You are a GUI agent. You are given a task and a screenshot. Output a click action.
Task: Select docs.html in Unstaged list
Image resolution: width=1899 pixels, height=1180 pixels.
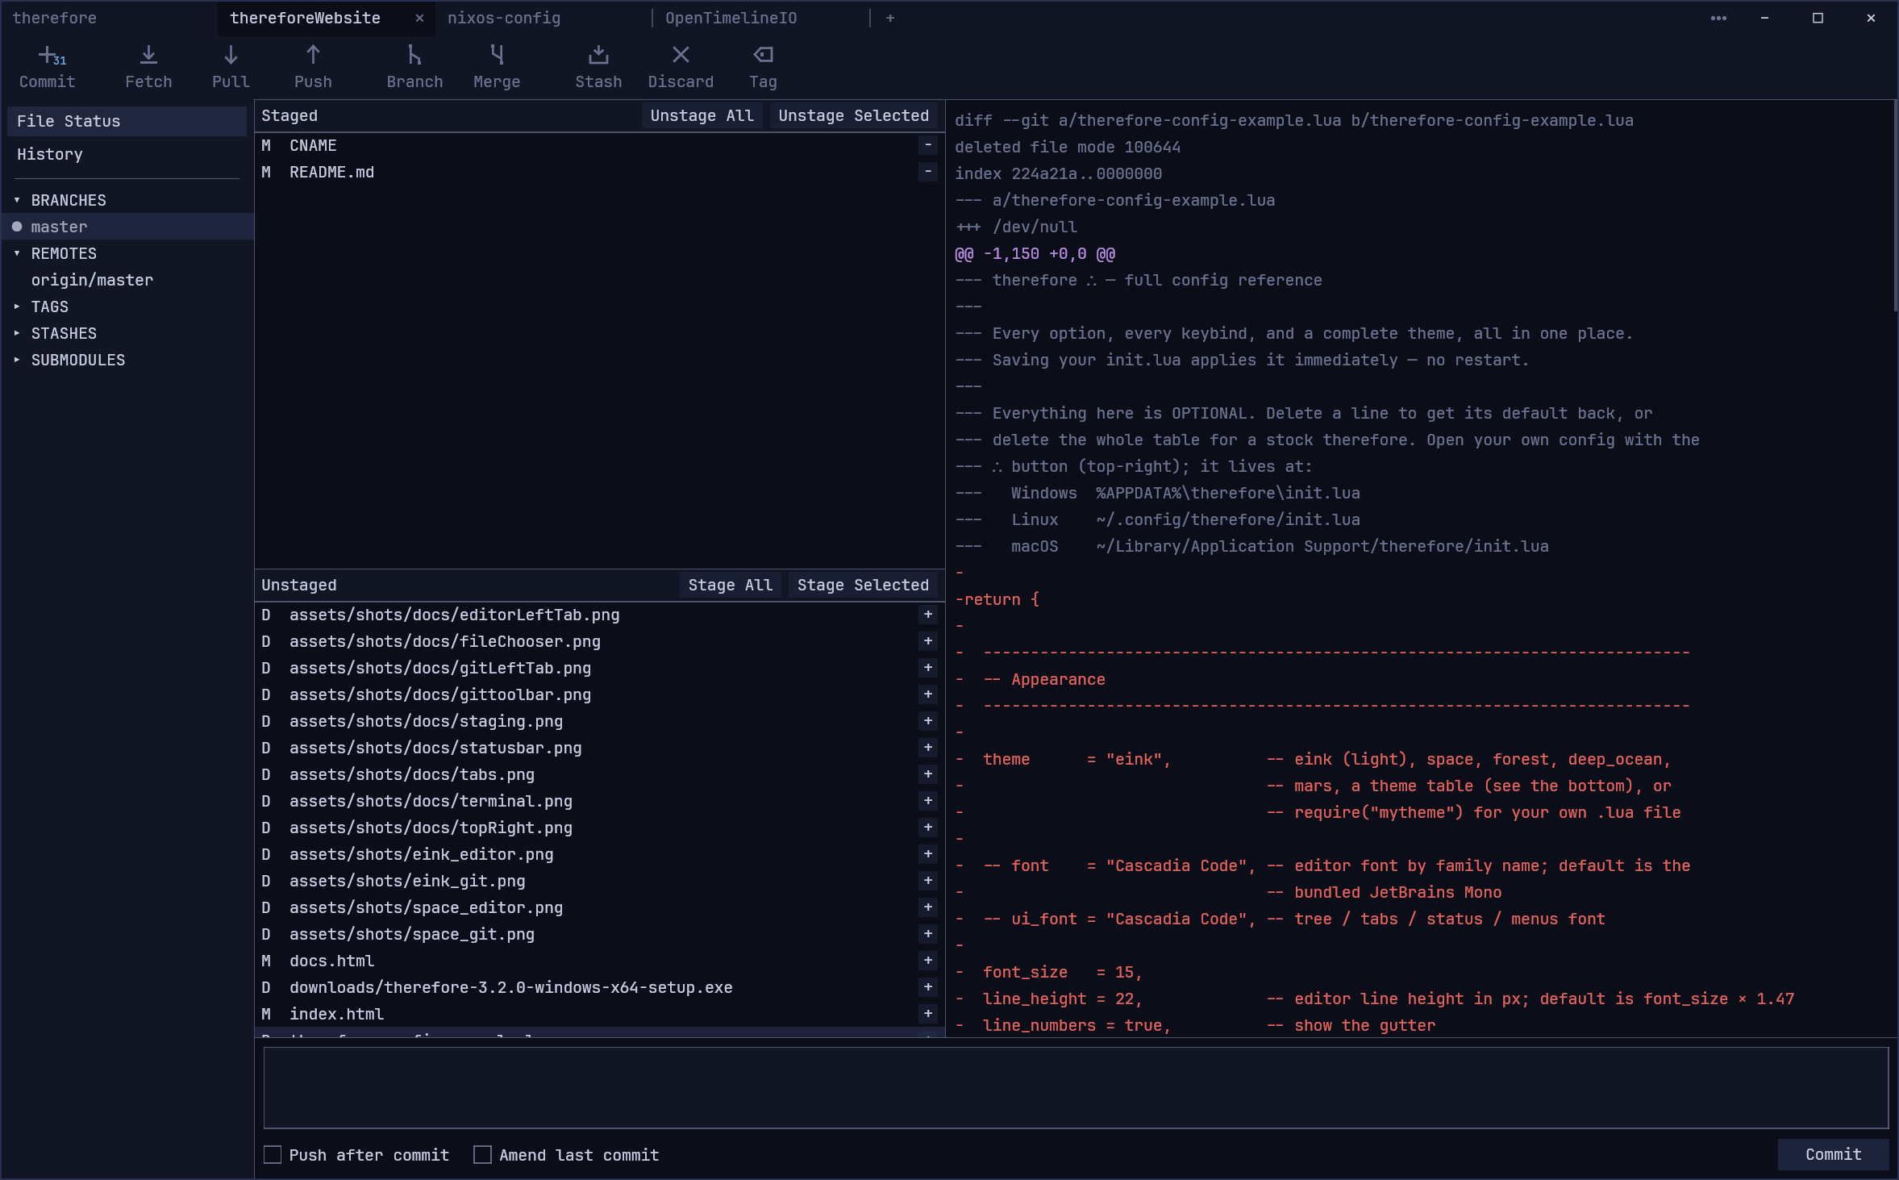(599, 961)
